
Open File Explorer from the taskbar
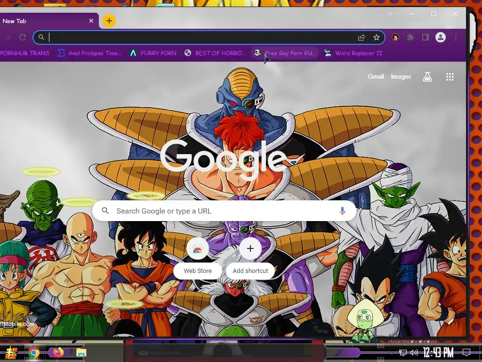[81, 353]
